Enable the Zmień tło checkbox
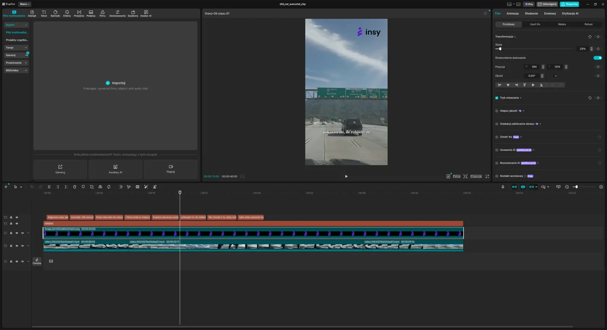 497,137
